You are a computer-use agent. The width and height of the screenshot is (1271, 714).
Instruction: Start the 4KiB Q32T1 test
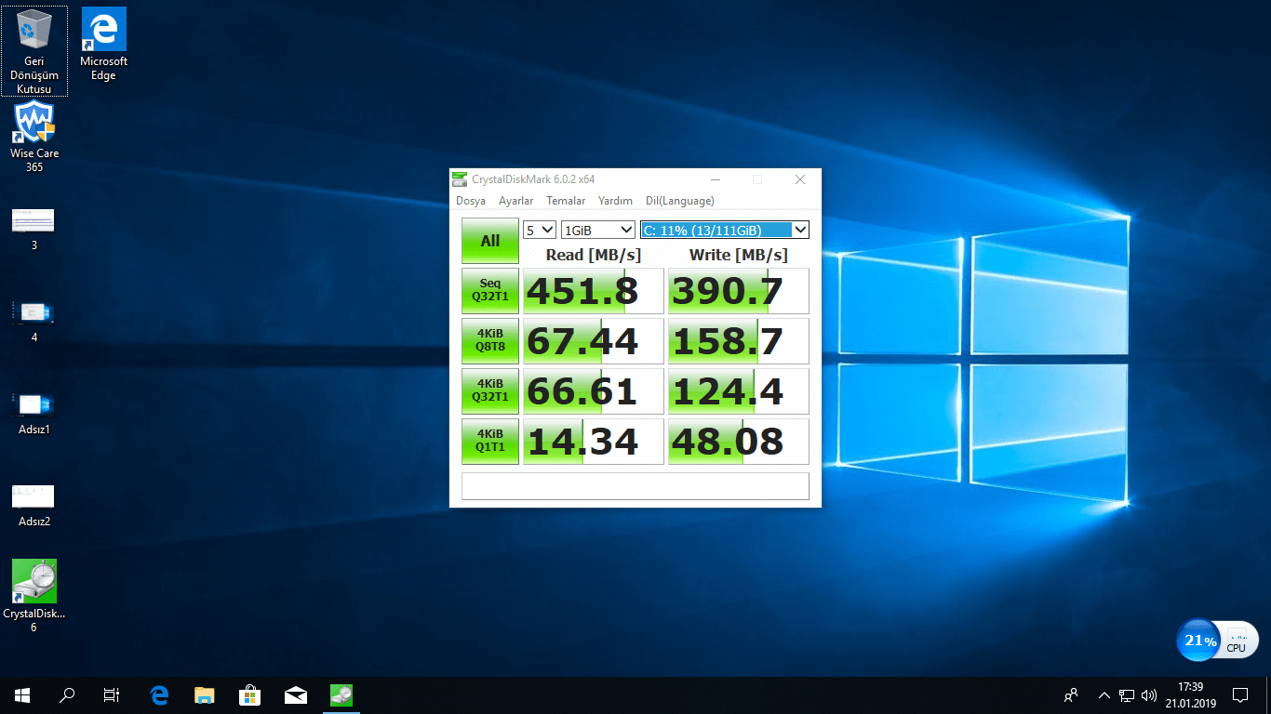pos(490,391)
